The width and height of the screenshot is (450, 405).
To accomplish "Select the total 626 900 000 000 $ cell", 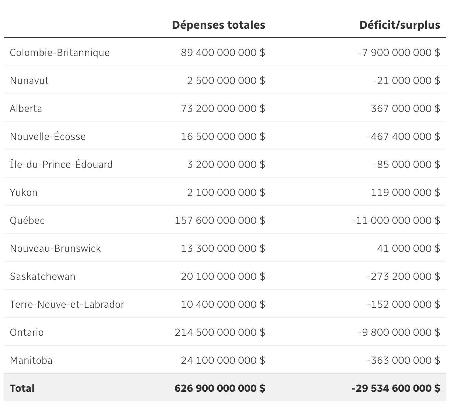I will (x=220, y=388).
